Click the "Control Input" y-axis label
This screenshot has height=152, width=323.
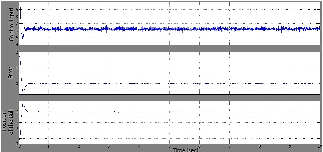pyautogui.click(x=12, y=24)
